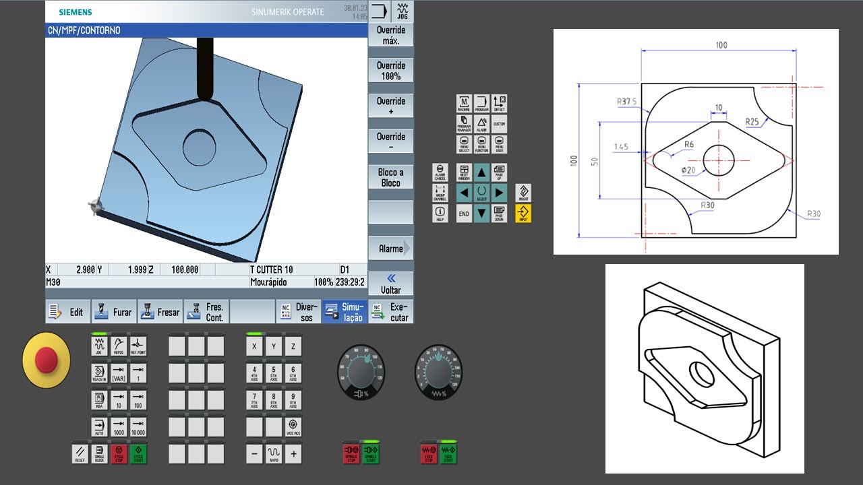Expand the Alarme softkey arrow

(x=391, y=249)
